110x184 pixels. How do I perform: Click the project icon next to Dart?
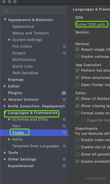(x=64, y=126)
